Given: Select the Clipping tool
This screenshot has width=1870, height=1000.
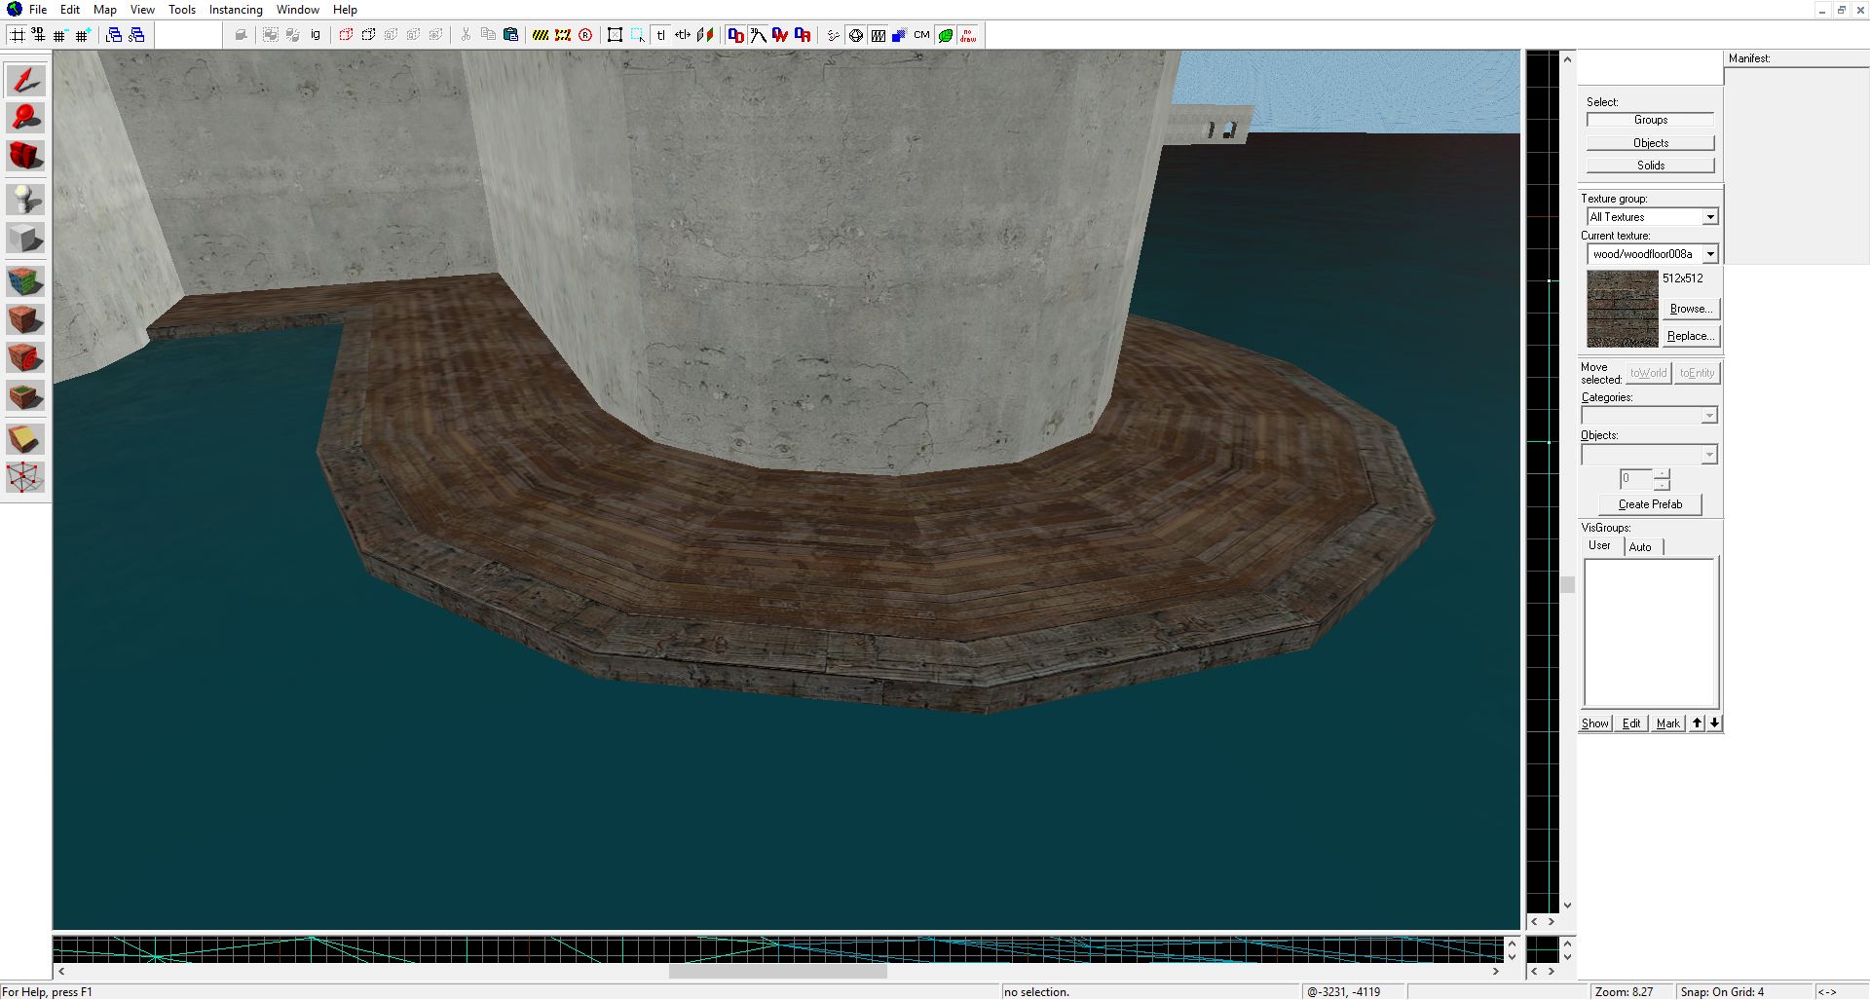Looking at the screenshot, I should coord(25,439).
